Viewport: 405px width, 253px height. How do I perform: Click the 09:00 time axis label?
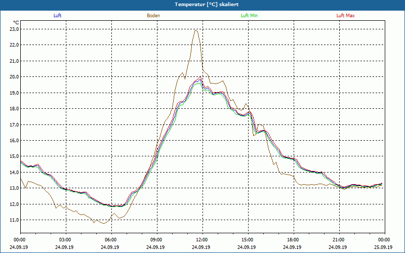point(157,240)
